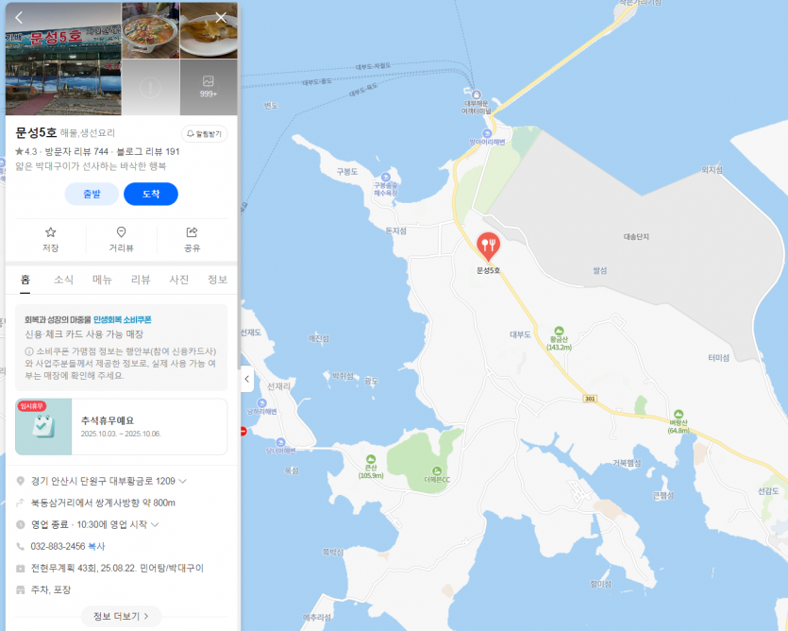Select the 황금산 mountain marker on the map
This screenshot has width=788, height=631.
coord(559,332)
